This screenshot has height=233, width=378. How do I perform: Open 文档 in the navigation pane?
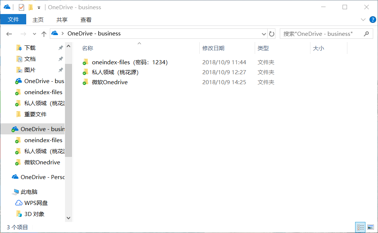pyautogui.click(x=30, y=59)
